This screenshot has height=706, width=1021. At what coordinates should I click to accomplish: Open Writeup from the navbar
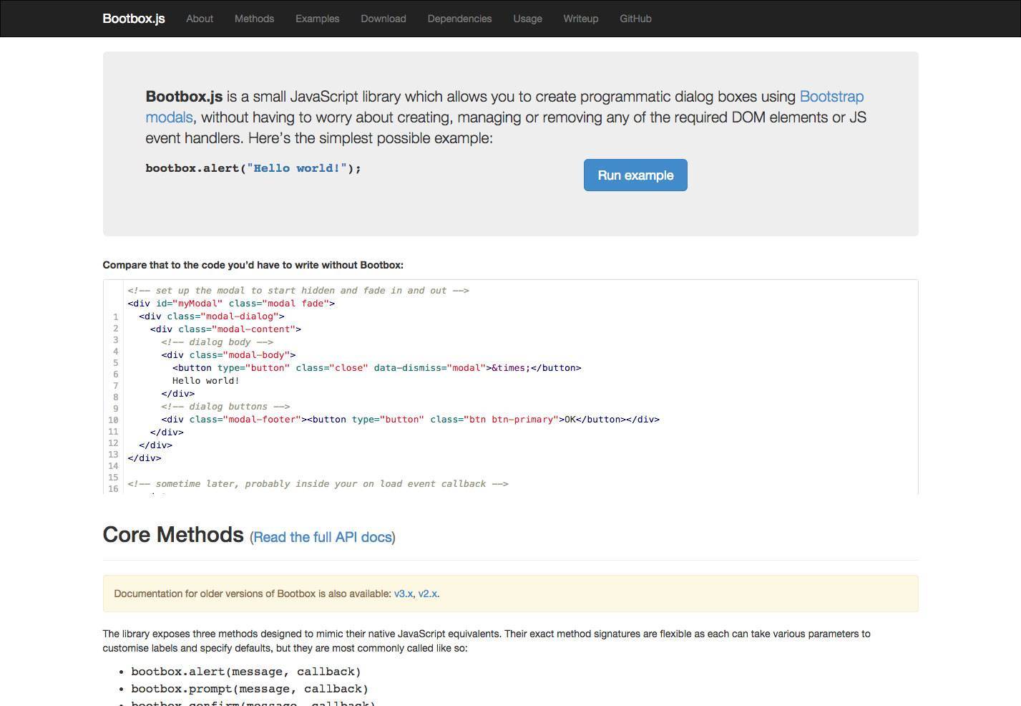(x=580, y=19)
